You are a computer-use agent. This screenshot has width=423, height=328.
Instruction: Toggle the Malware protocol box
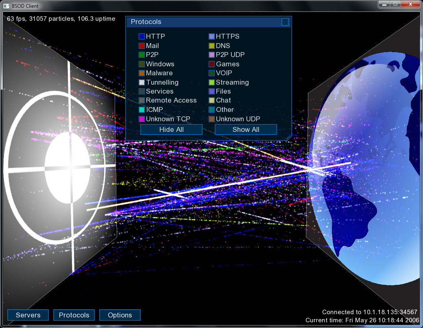[x=142, y=73]
